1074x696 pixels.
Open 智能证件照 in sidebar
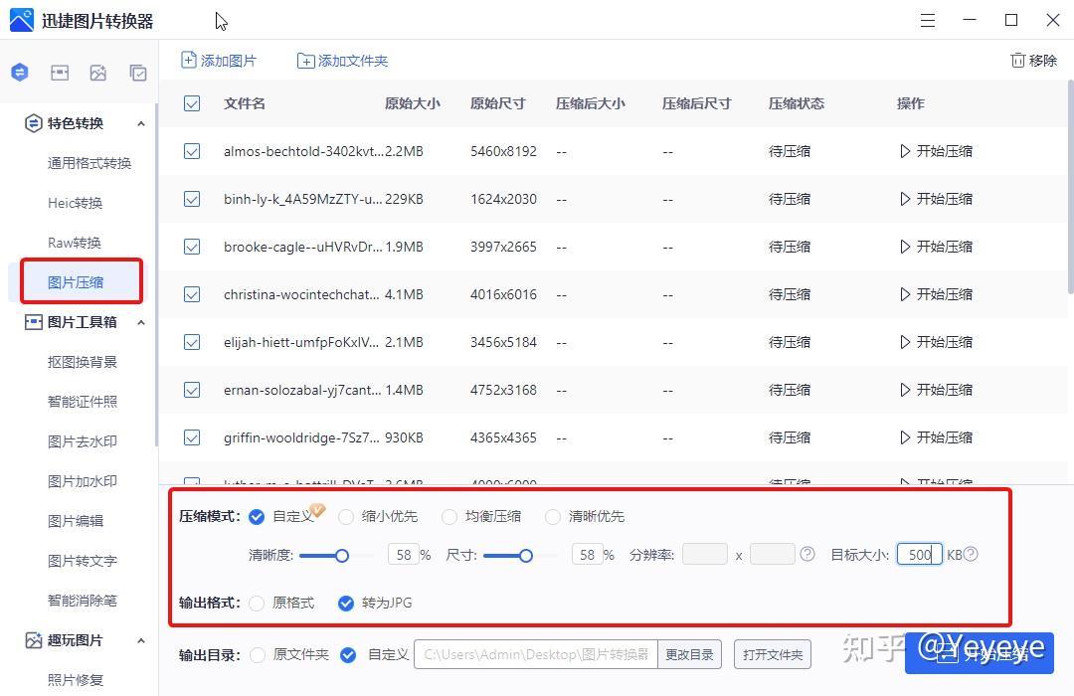pyautogui.click(x=83, y=402)
